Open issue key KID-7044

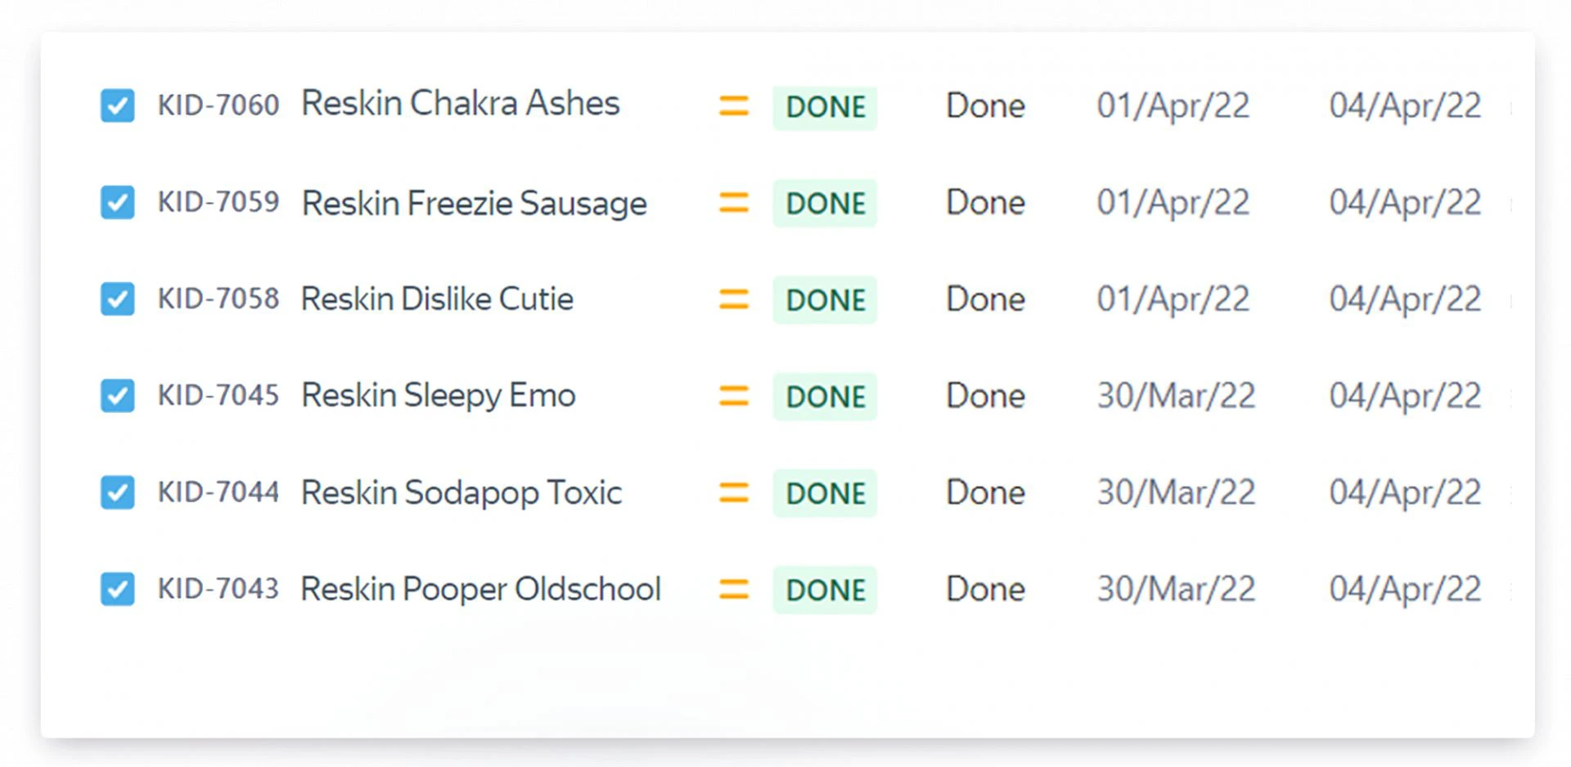coord(218,492)
